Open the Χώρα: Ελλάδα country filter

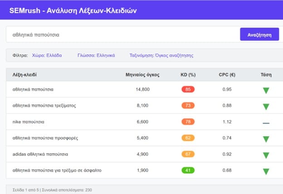[x=47, y=56]
